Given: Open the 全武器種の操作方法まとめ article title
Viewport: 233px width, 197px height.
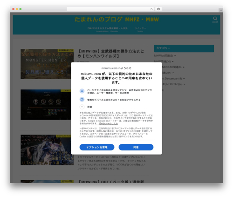Looking at the screenshot, I should 111,54.
